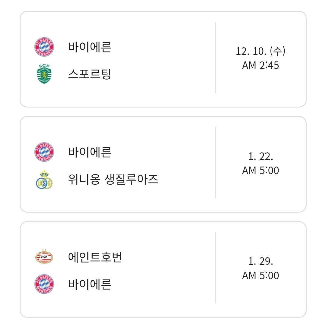Click Bayern logo in the Sporting match
Screen dimensions: 326x325
click(44, 47)
